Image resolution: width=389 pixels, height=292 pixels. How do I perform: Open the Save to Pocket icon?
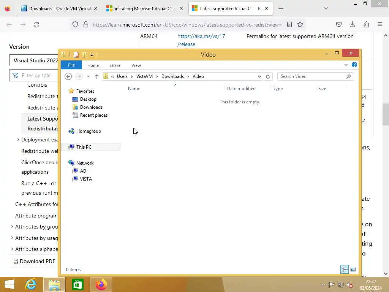point(338,24)
